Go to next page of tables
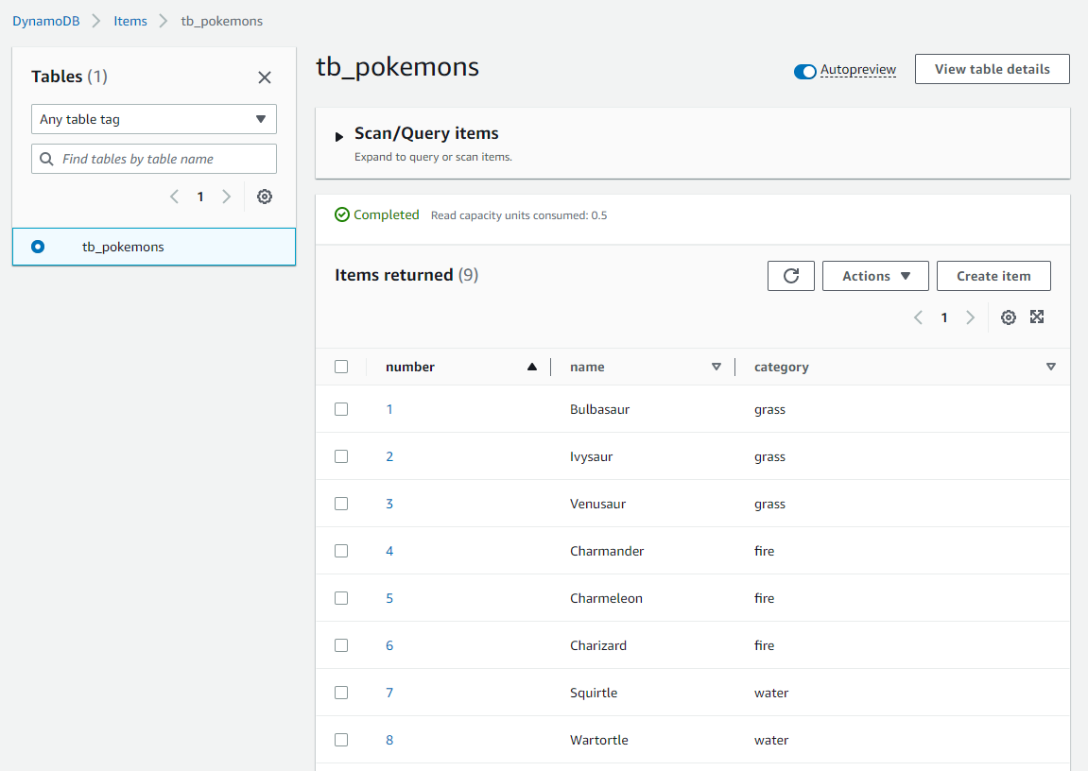The image size is (1088, 771). [226, 196]
